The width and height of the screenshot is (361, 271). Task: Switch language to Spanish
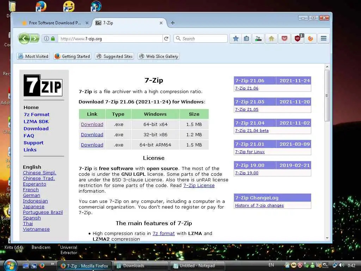point(32,218)
